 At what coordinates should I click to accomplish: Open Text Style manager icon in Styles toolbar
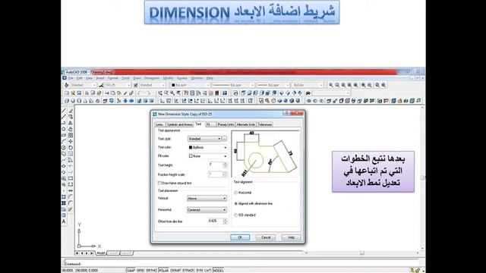pos(67,85)
